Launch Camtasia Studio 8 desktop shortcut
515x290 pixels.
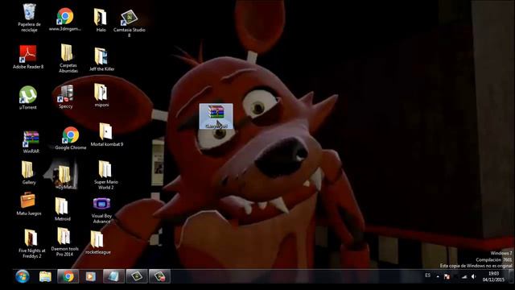(129, 23)
